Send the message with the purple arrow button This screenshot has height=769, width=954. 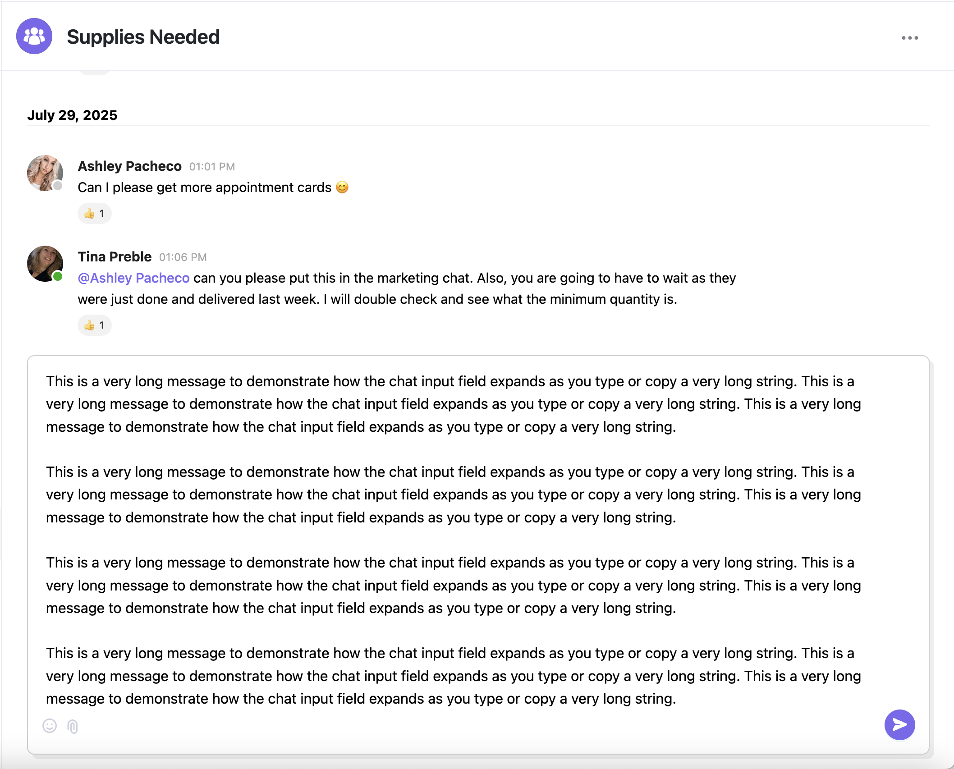899,725
